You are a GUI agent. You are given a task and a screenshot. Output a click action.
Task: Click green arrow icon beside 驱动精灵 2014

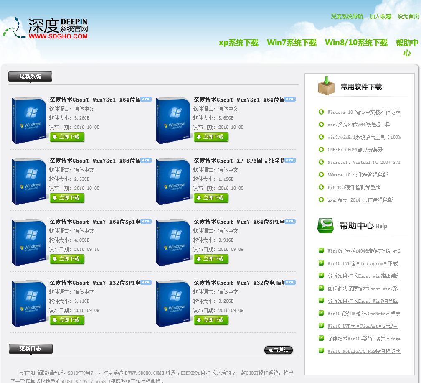(x=321, y=200)
